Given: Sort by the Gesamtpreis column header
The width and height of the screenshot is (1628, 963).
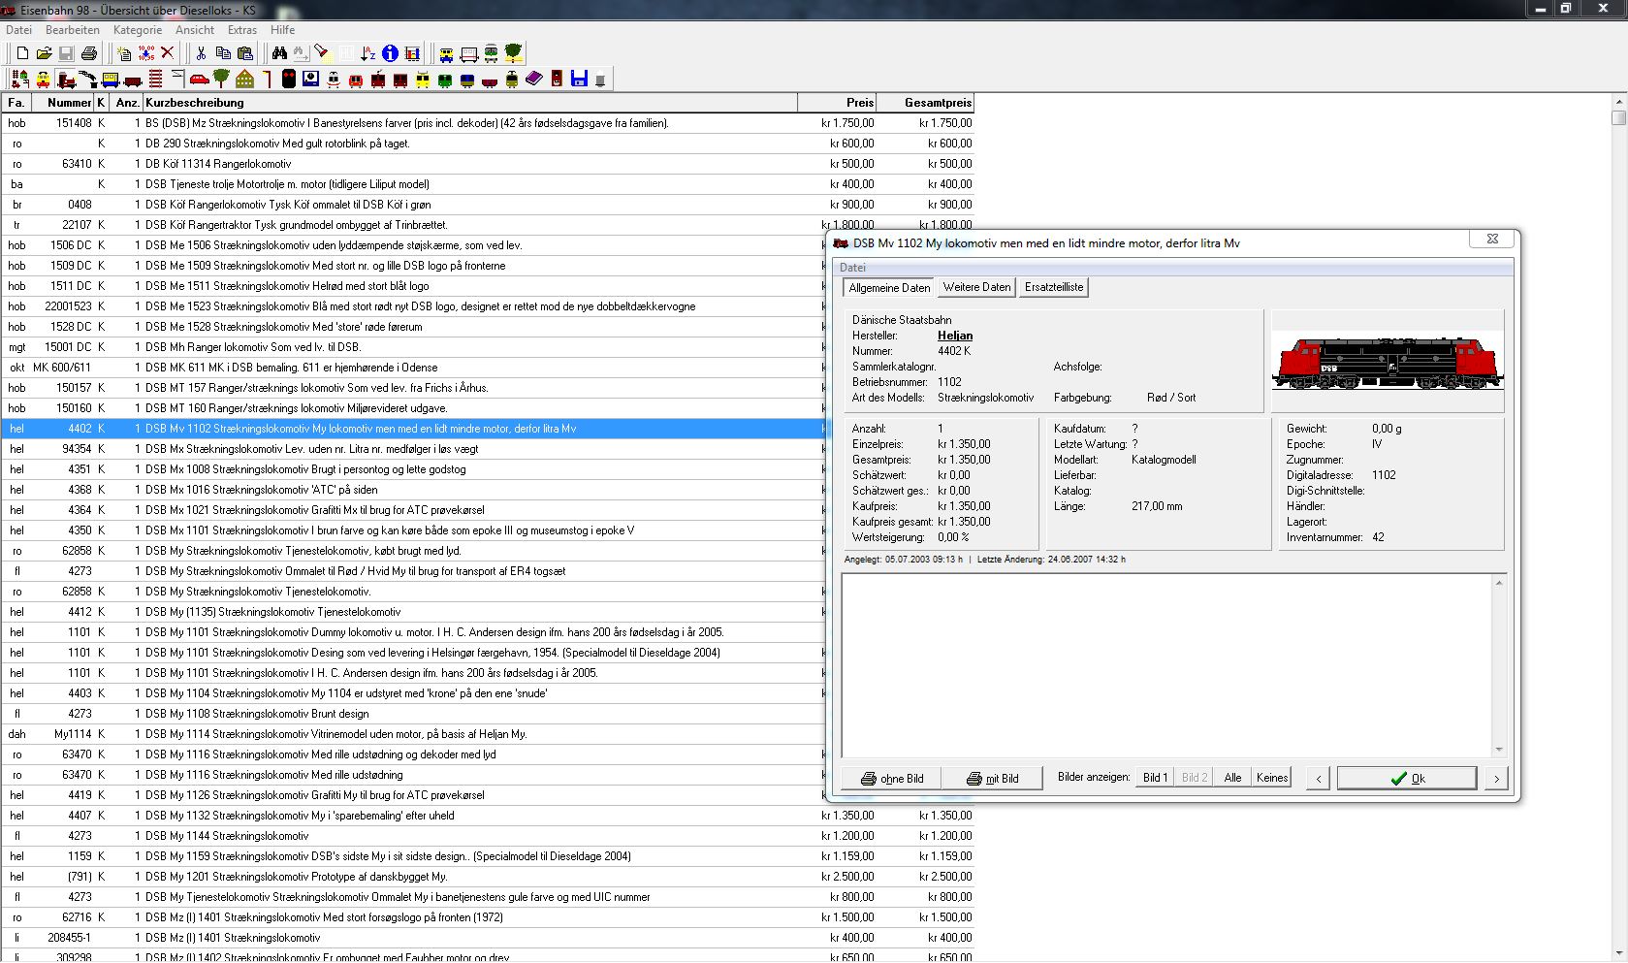Looking at the screenshot, I should click(925, 103).
